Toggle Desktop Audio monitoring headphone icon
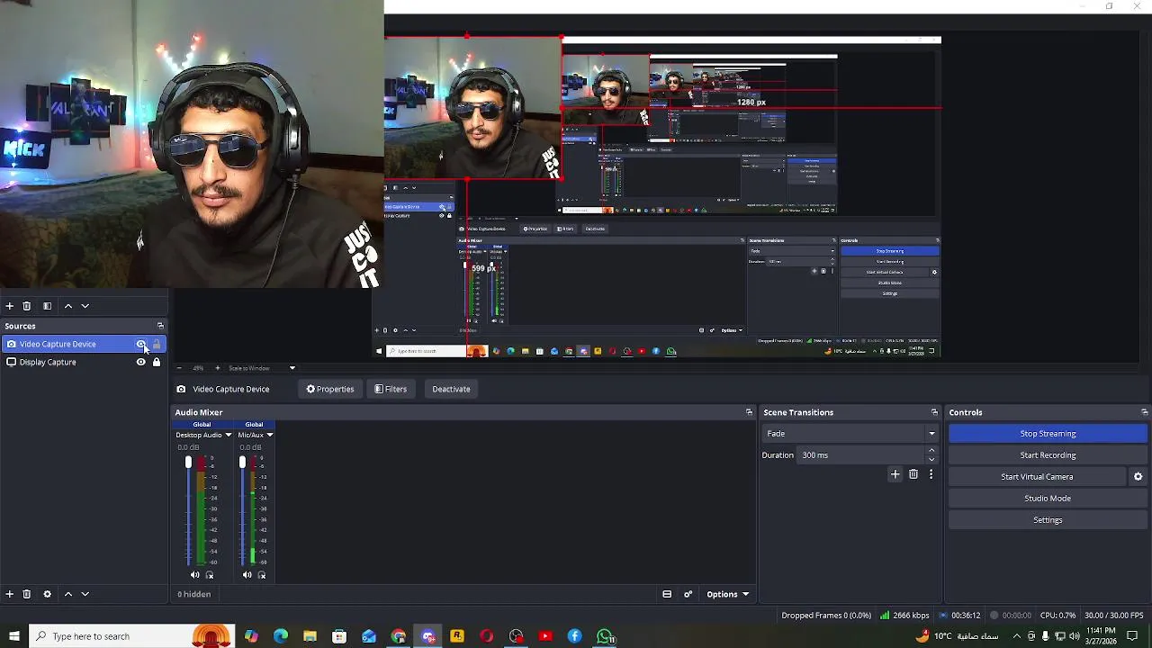The image size is (1152, 648). (x=210, y=575)
